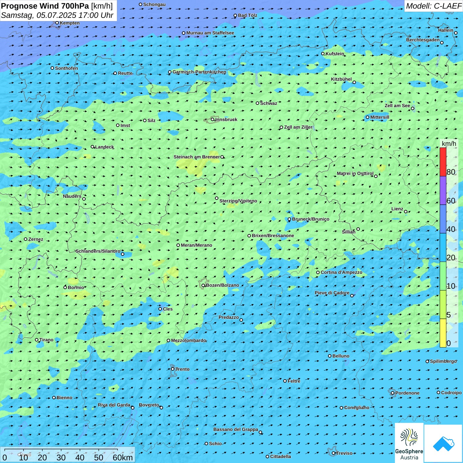Click the green 10–20 km/h legend band
Image resolution: width=463 pixels, height=463 pixels.
[443, 276]
